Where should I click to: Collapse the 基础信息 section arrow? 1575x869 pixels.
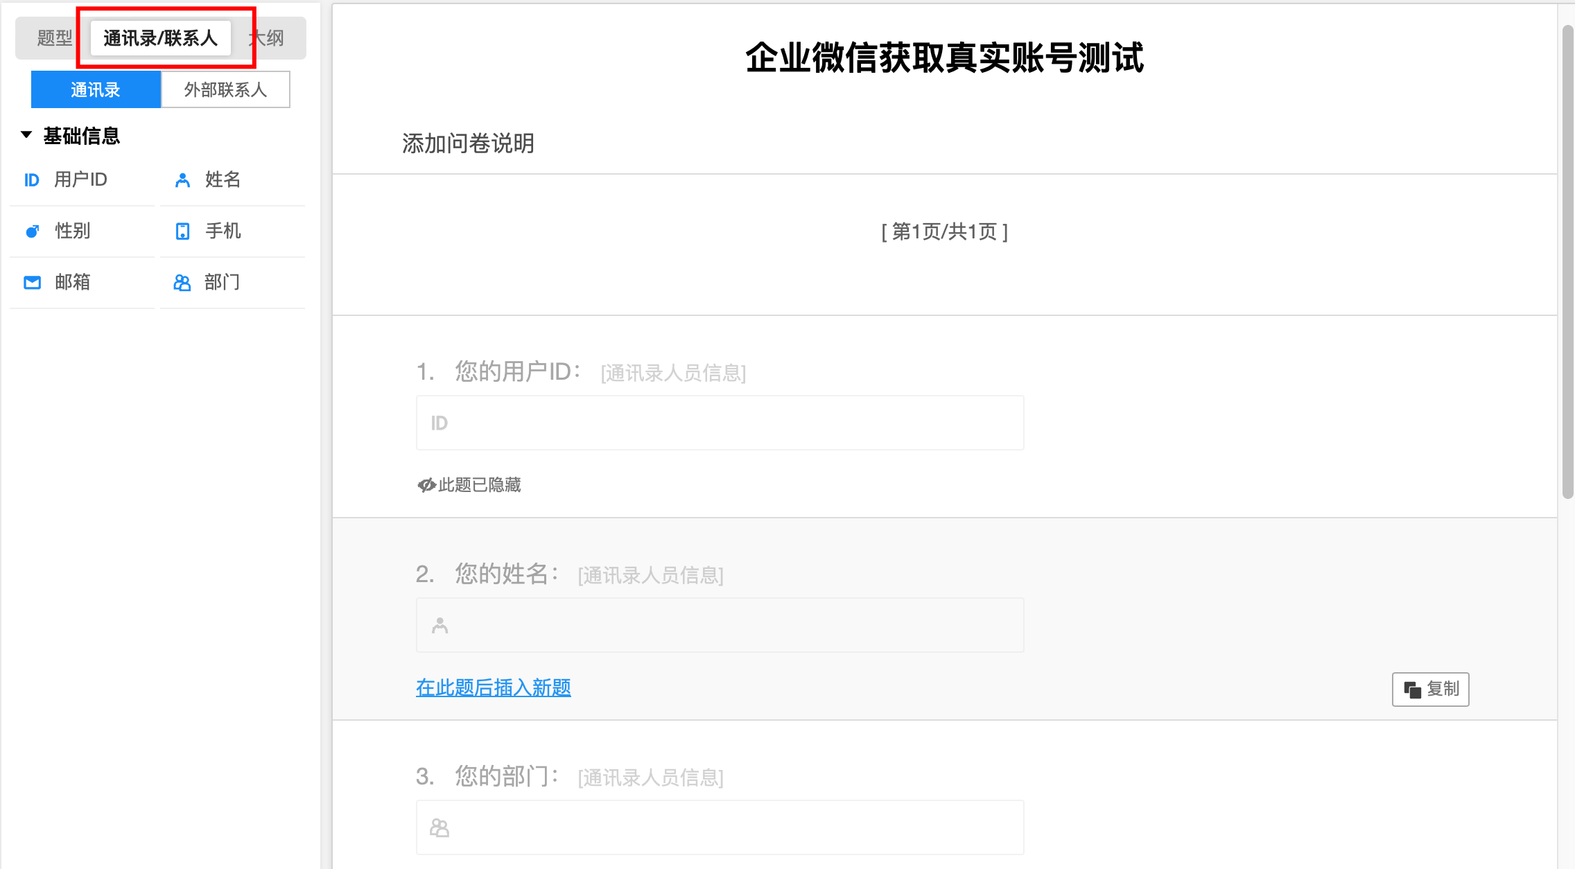[26, 134]
